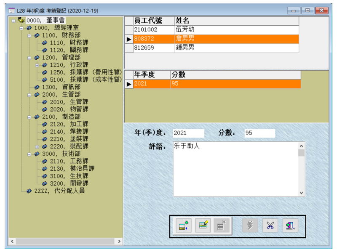Click the 姓名 column header

(237, 21)
